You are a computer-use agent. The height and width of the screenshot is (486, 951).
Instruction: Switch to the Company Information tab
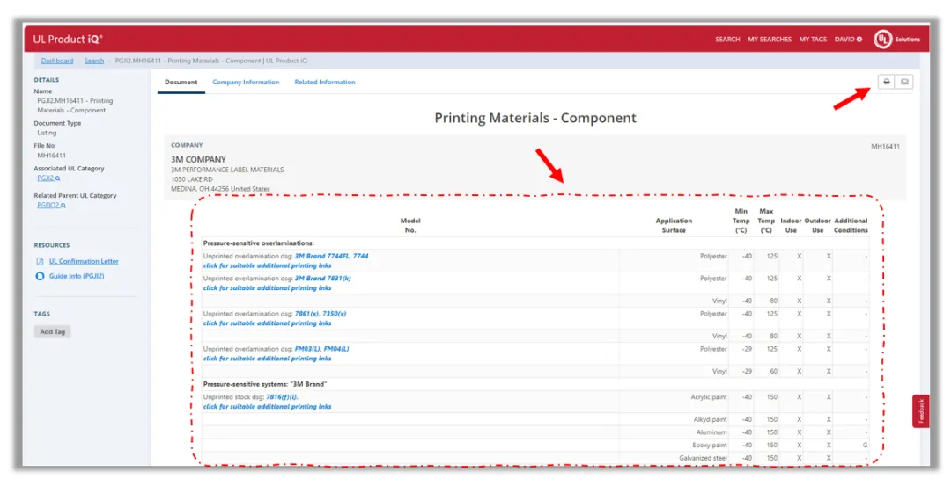coord(246,83)
